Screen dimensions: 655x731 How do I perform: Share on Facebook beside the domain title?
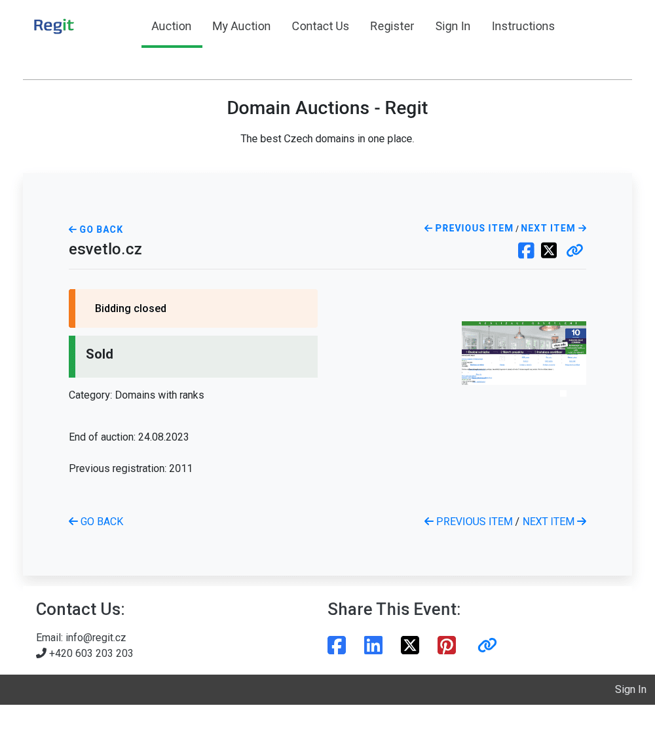point(526,250)
